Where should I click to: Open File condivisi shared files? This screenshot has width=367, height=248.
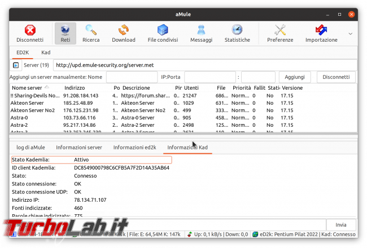(163, 33)
